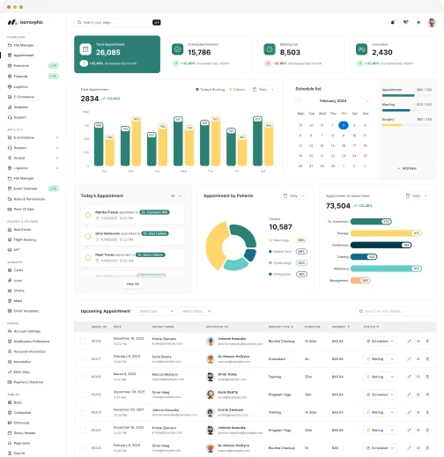Screen dimensions: 444x457
Task: Click the View All button
Action: (x=132, y=284)
